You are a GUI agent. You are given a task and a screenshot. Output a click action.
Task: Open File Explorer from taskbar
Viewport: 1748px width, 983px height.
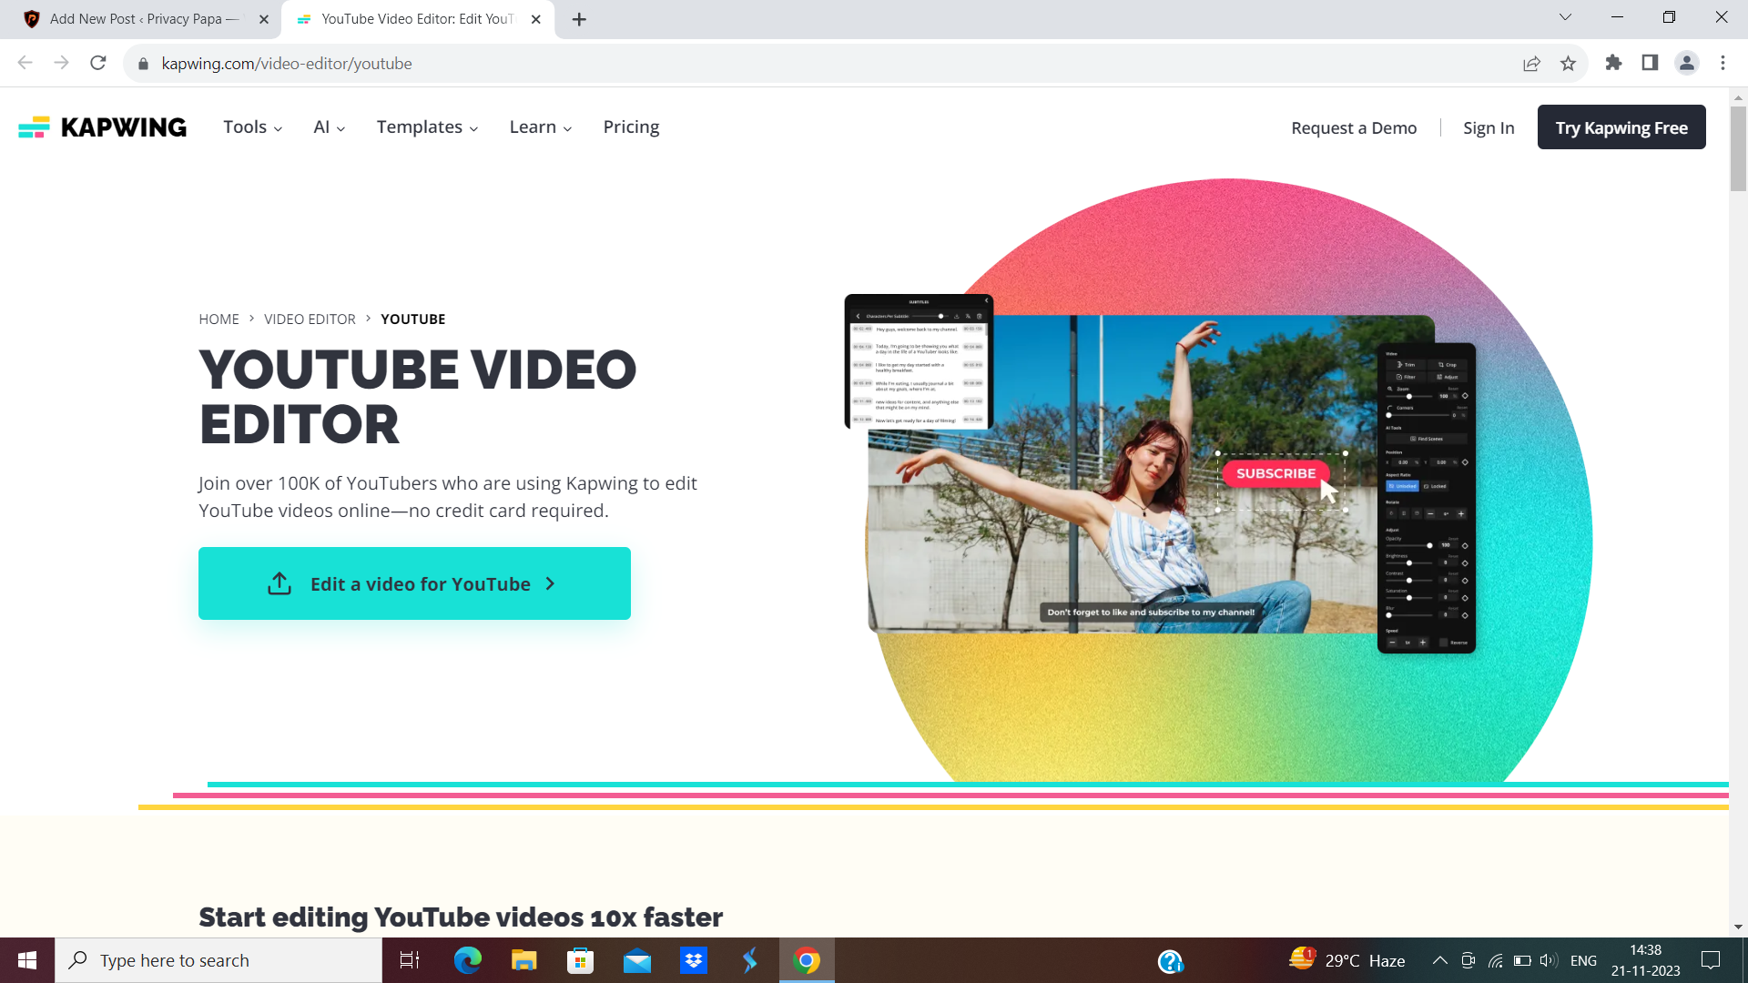coord(524,960)
